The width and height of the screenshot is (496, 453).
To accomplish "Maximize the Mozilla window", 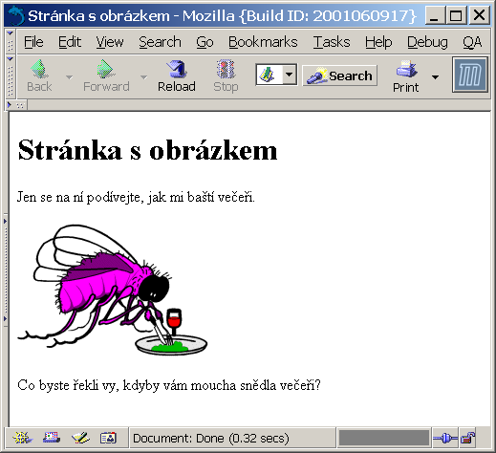I will tap(456, 15).
